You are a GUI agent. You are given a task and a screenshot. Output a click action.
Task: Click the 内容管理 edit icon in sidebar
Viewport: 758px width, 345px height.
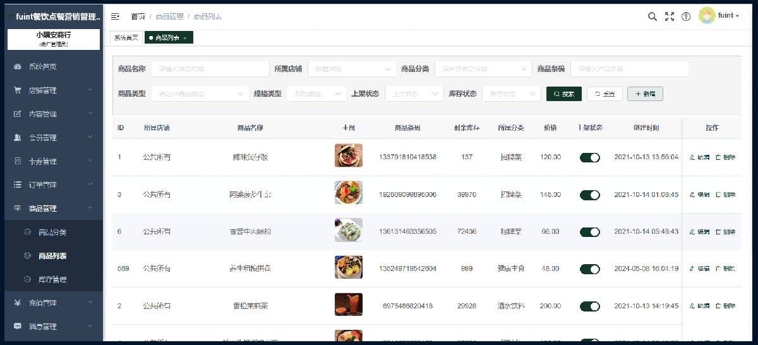pos(18,114)
